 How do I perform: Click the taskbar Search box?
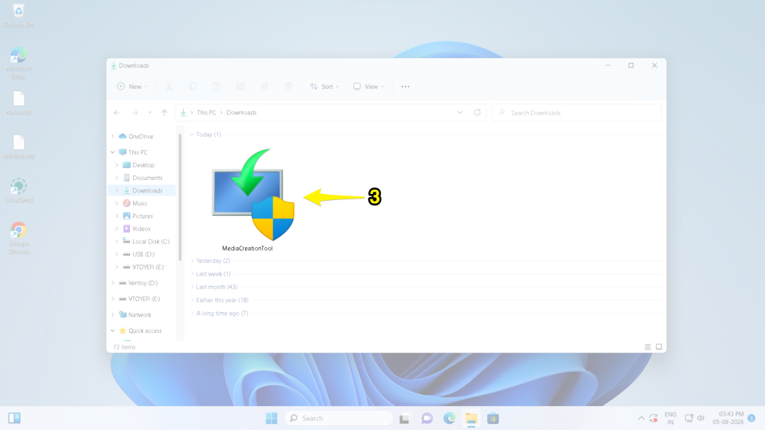[x=339, y=418]
